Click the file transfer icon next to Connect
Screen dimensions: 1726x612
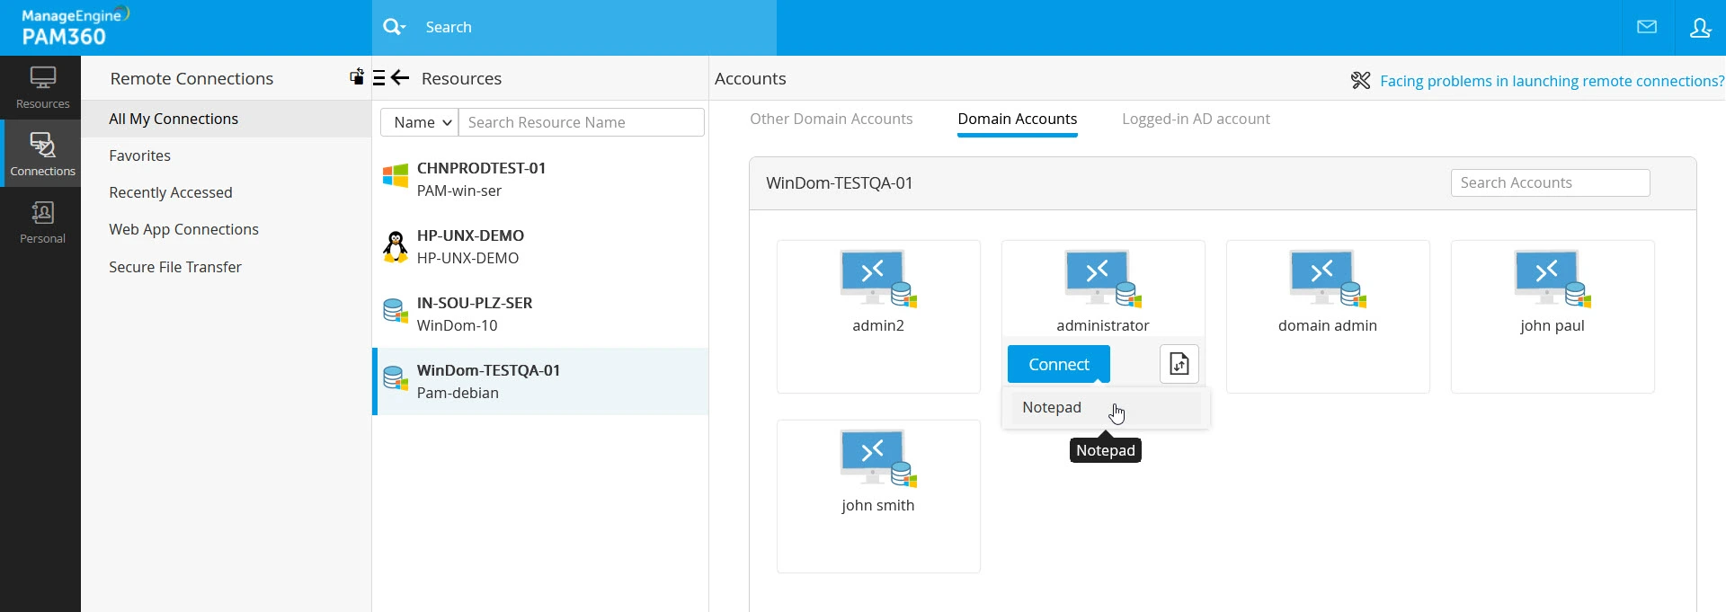pyautogui.click(x=1179, y=364)
